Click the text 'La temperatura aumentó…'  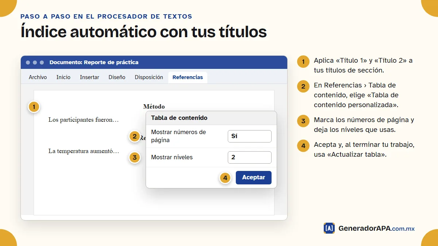(x=84, y=151)
